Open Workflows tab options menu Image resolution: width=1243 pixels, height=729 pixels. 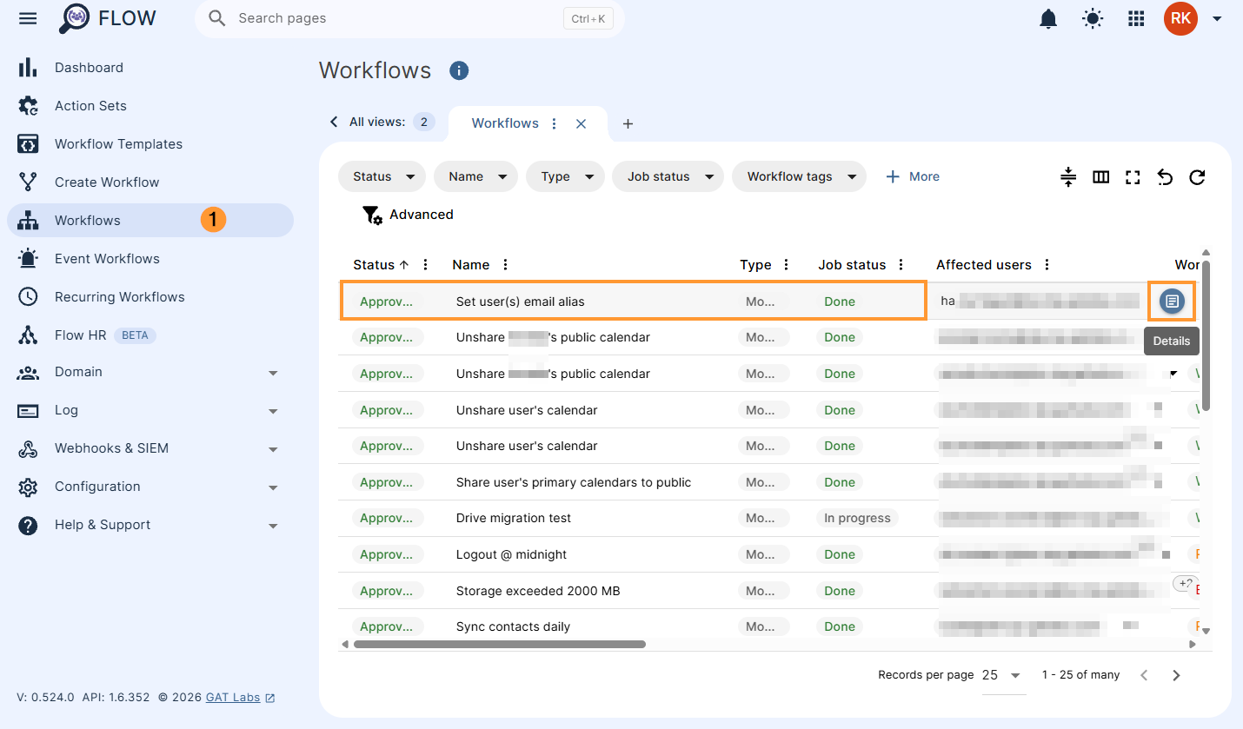point(555,123)
